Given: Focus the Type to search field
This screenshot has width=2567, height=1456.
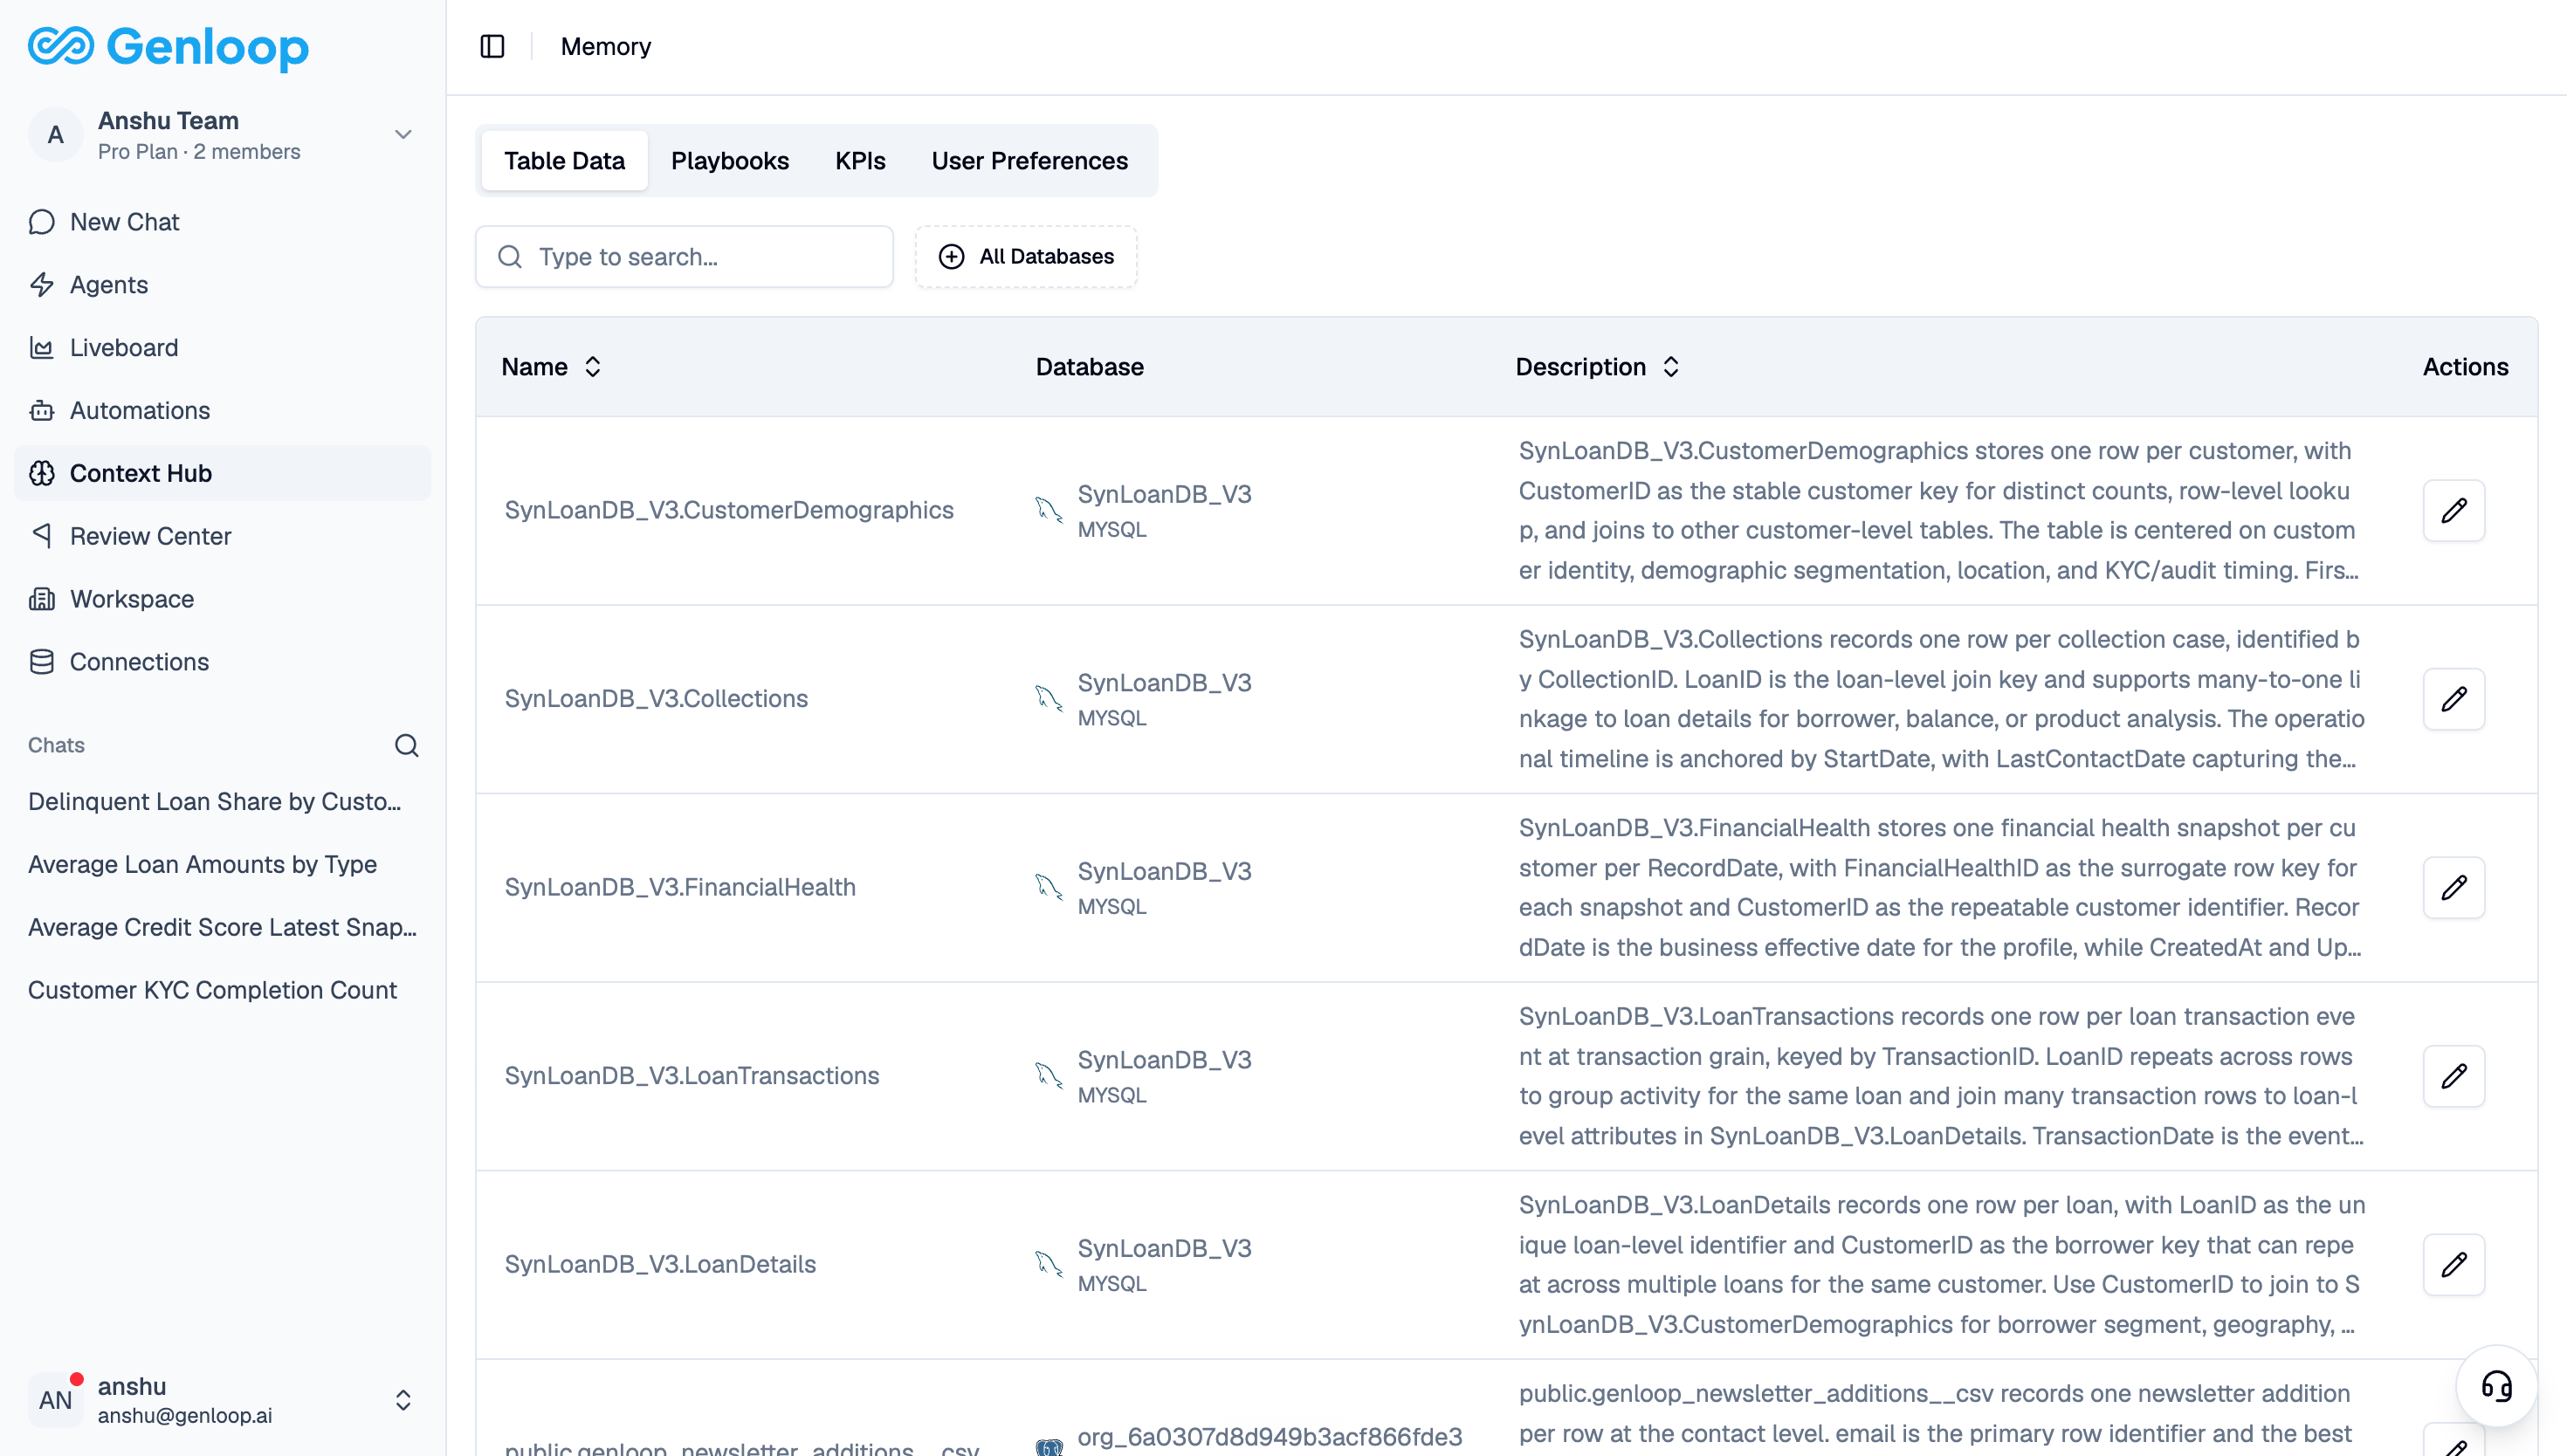Looking at the screenshot, I should (684, 257).
